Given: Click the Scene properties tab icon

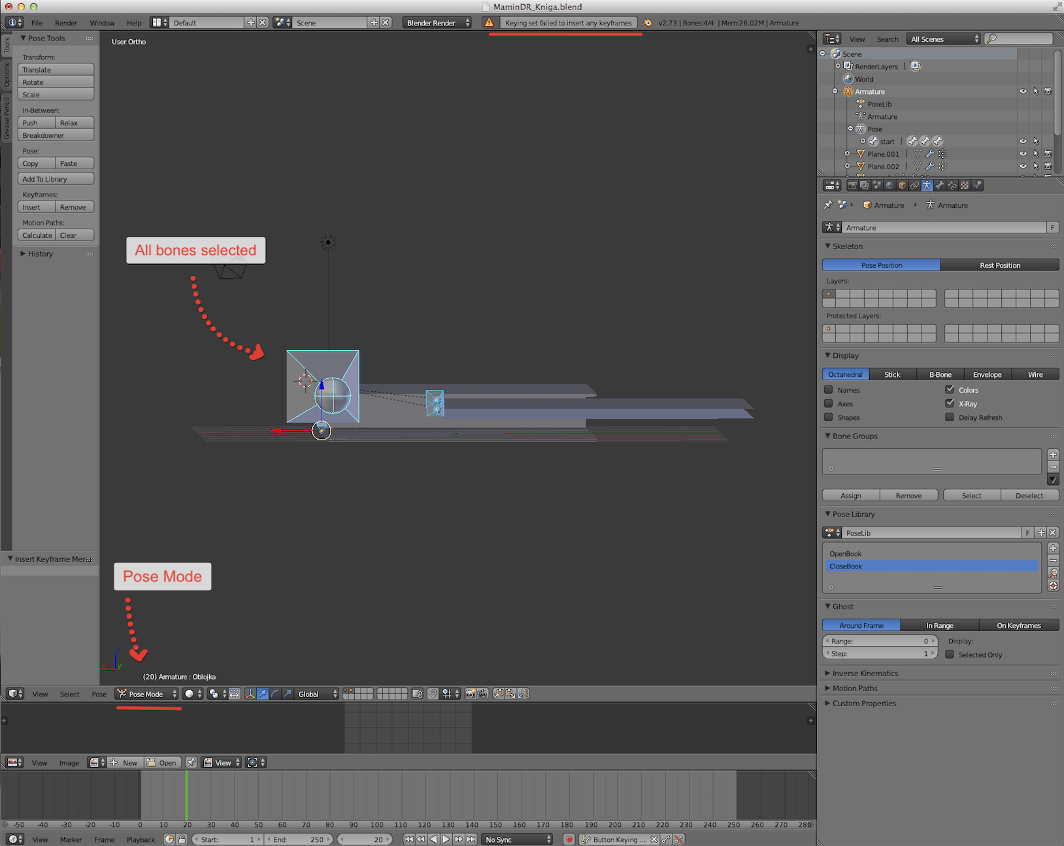Looking at the screenshot, I should tap(876, 185).
